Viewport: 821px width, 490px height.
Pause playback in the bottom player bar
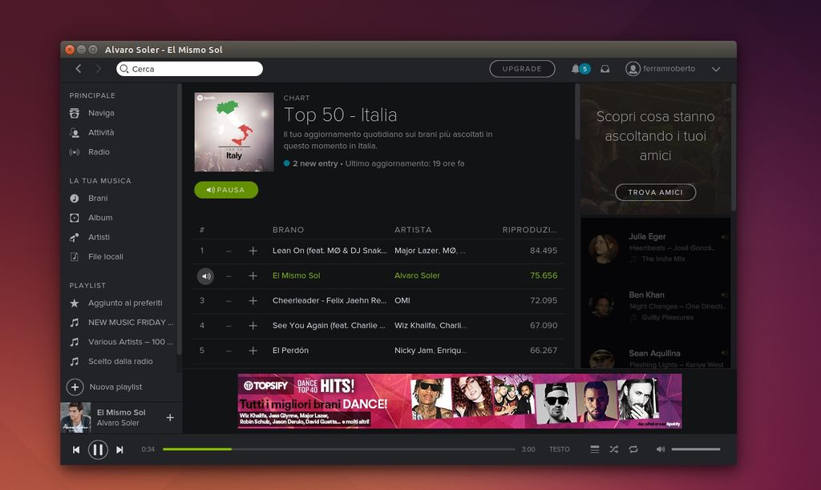click(x=98, y=450)
